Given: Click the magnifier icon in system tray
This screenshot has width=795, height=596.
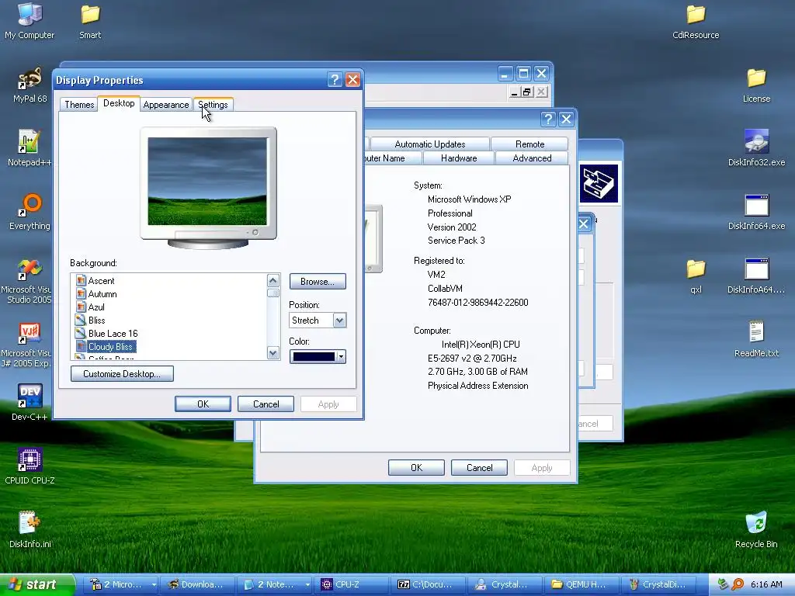Looking at the screenshot, I should pyautogui.click(x=738, y=584).
